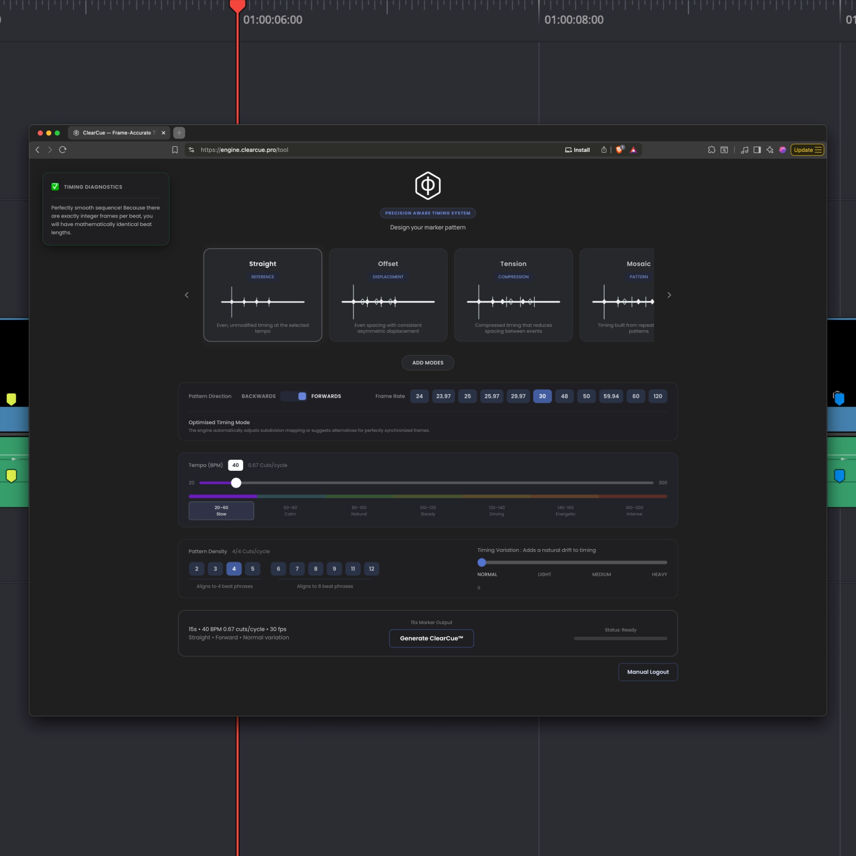The width and height of the screenshot is (856, 856).
Task: Click lower blue marker on right green track
Action: pyautogui.click(x=839, y=476)
